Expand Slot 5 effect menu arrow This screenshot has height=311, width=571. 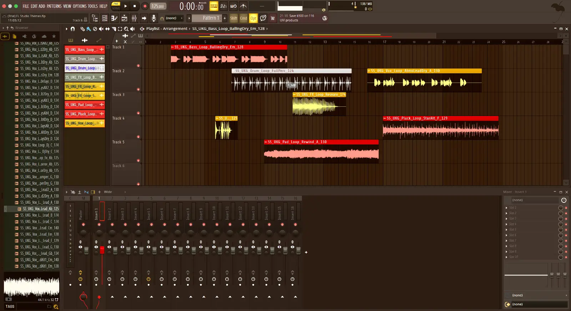(506, 230)
